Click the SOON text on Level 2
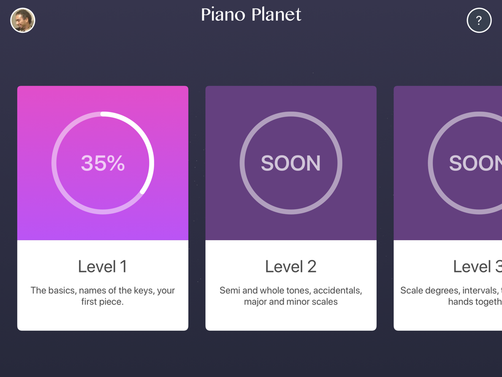 coord(291,163)
